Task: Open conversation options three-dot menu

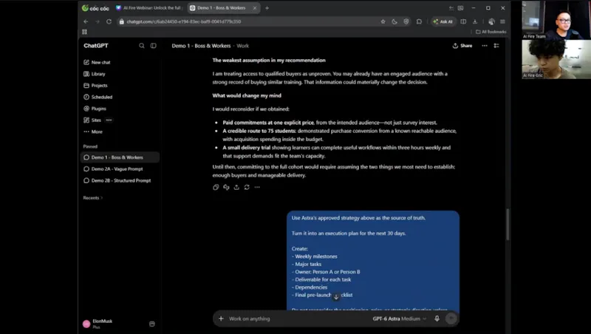Action: [x=485, y=46]
